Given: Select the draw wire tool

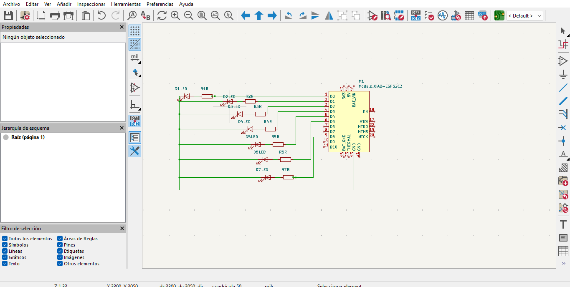Looking at the screenshot, I should click(563, 88).
